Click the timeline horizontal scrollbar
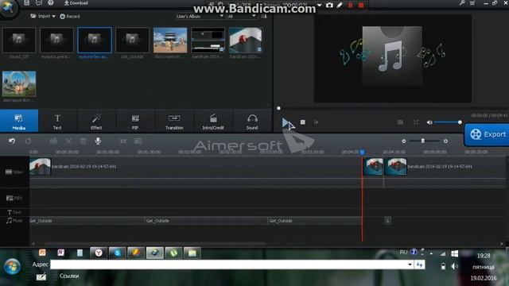Viewport: 509px width, 286px height. [x=155, y=244]
